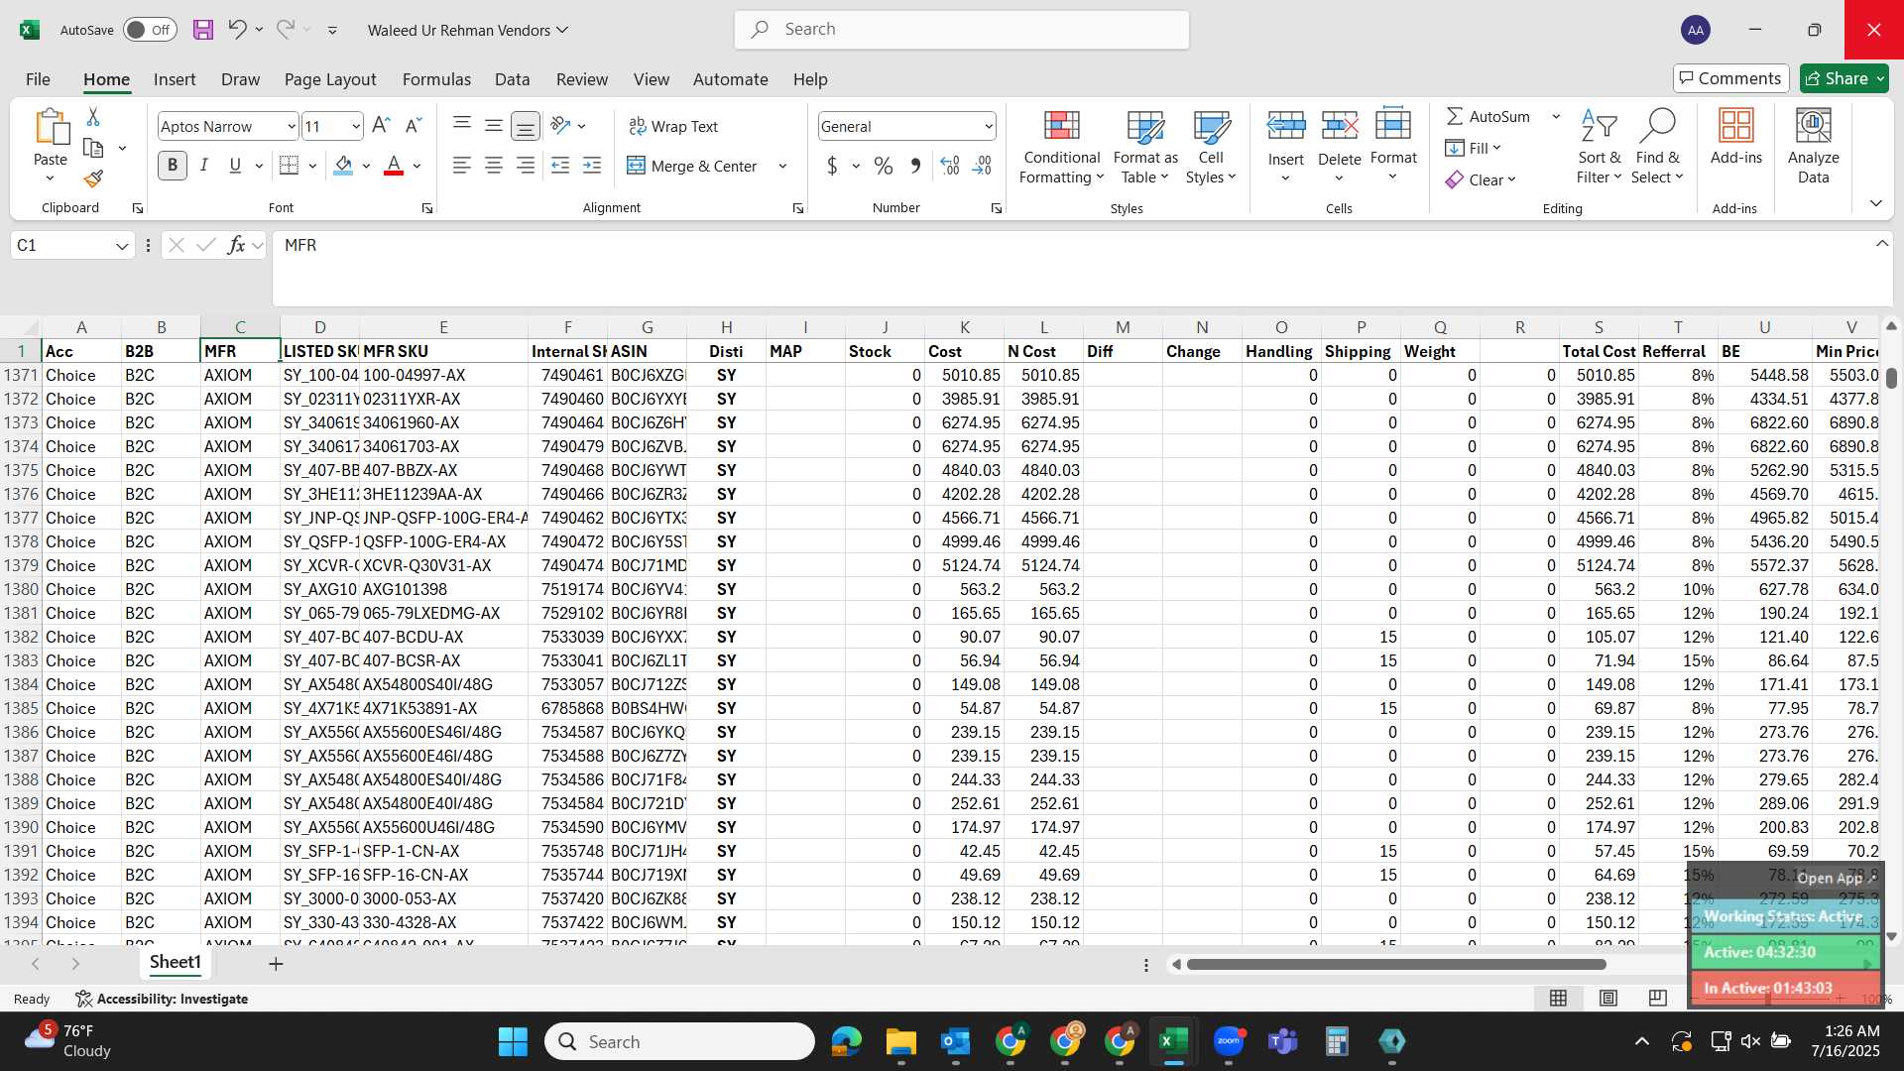1904x1071 pixels.
Task: Open Conditional Formatting dropdown
Action: 1061,147
